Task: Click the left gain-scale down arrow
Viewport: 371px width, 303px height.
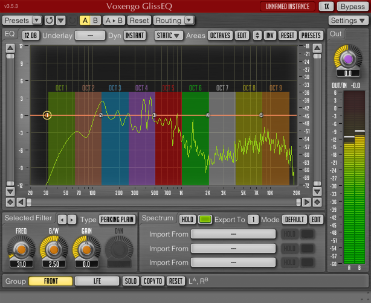Action: point(10,191)
